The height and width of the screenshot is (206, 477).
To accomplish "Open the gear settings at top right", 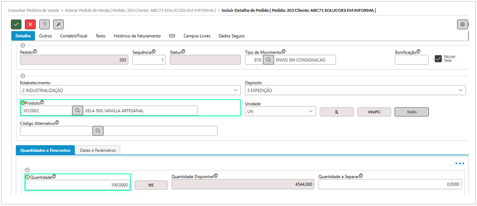I will point(462,24).
